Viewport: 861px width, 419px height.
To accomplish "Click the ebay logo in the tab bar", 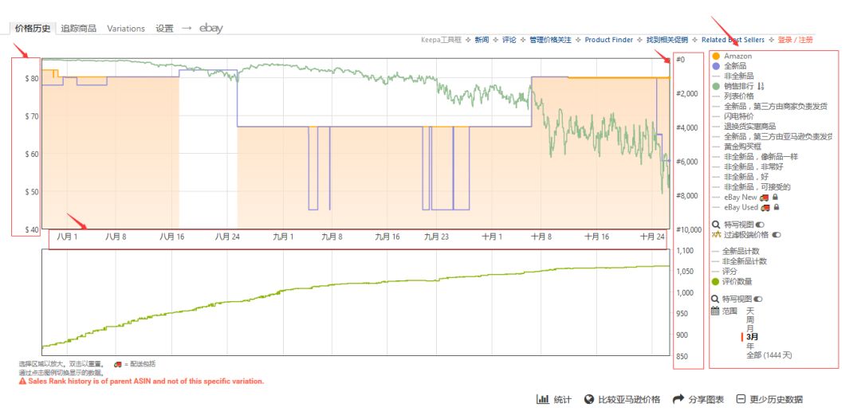I will (210, 28).
